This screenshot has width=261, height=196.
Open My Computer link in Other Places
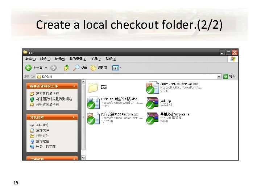tap(42, 141)
